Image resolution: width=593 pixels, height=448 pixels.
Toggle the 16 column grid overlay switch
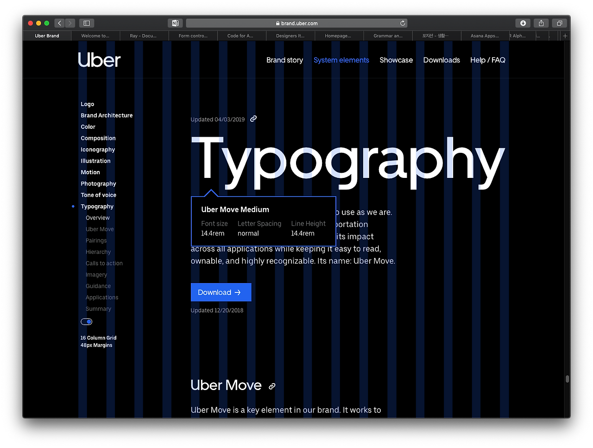(87, 322)
